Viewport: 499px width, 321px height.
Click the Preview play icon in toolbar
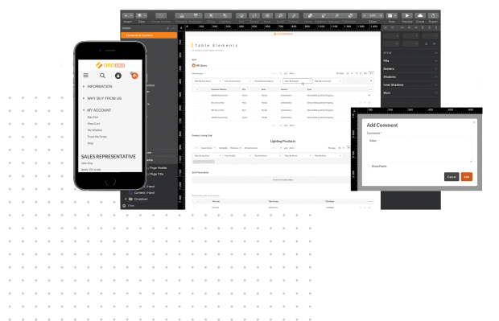406,15
